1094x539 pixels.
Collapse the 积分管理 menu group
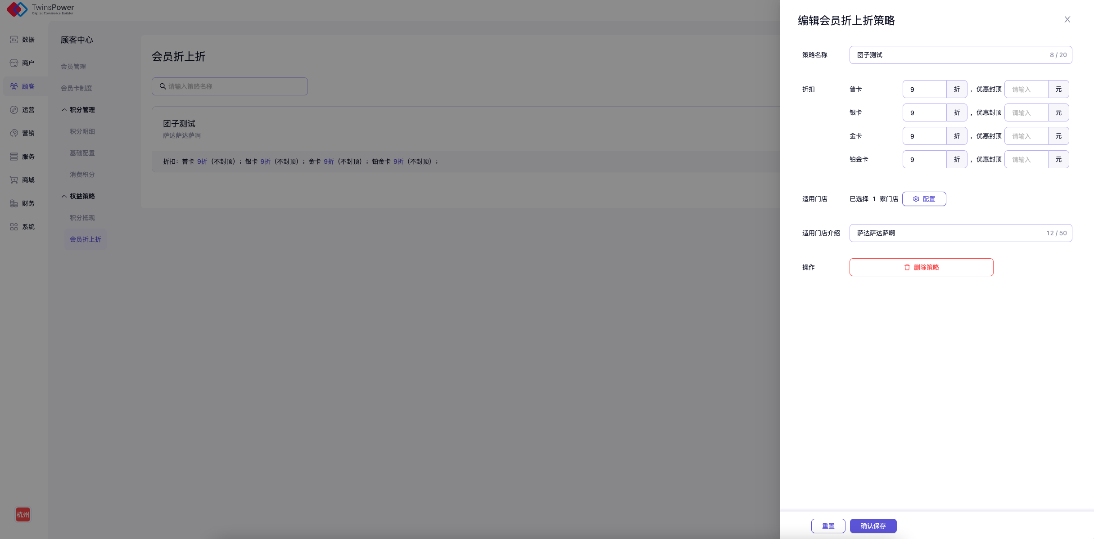(64, 110)
